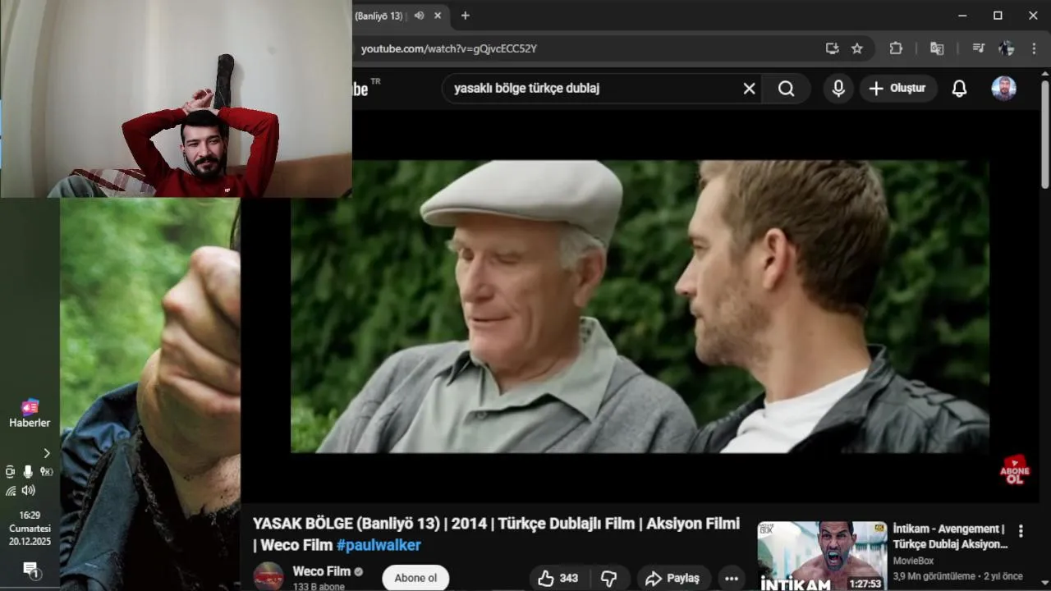Open the clock showing 16:29 Cumartesi
The image size is (1051, 591).
click(x=30, y=529)
